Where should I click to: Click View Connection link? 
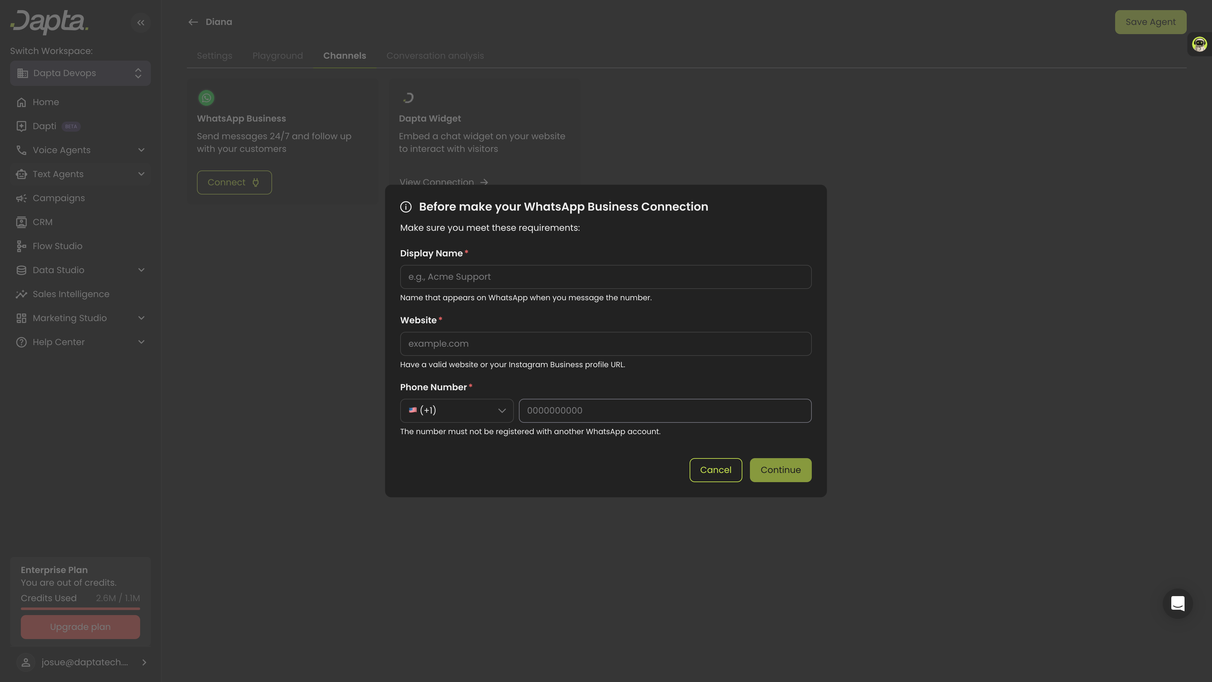tap(444, 182)
